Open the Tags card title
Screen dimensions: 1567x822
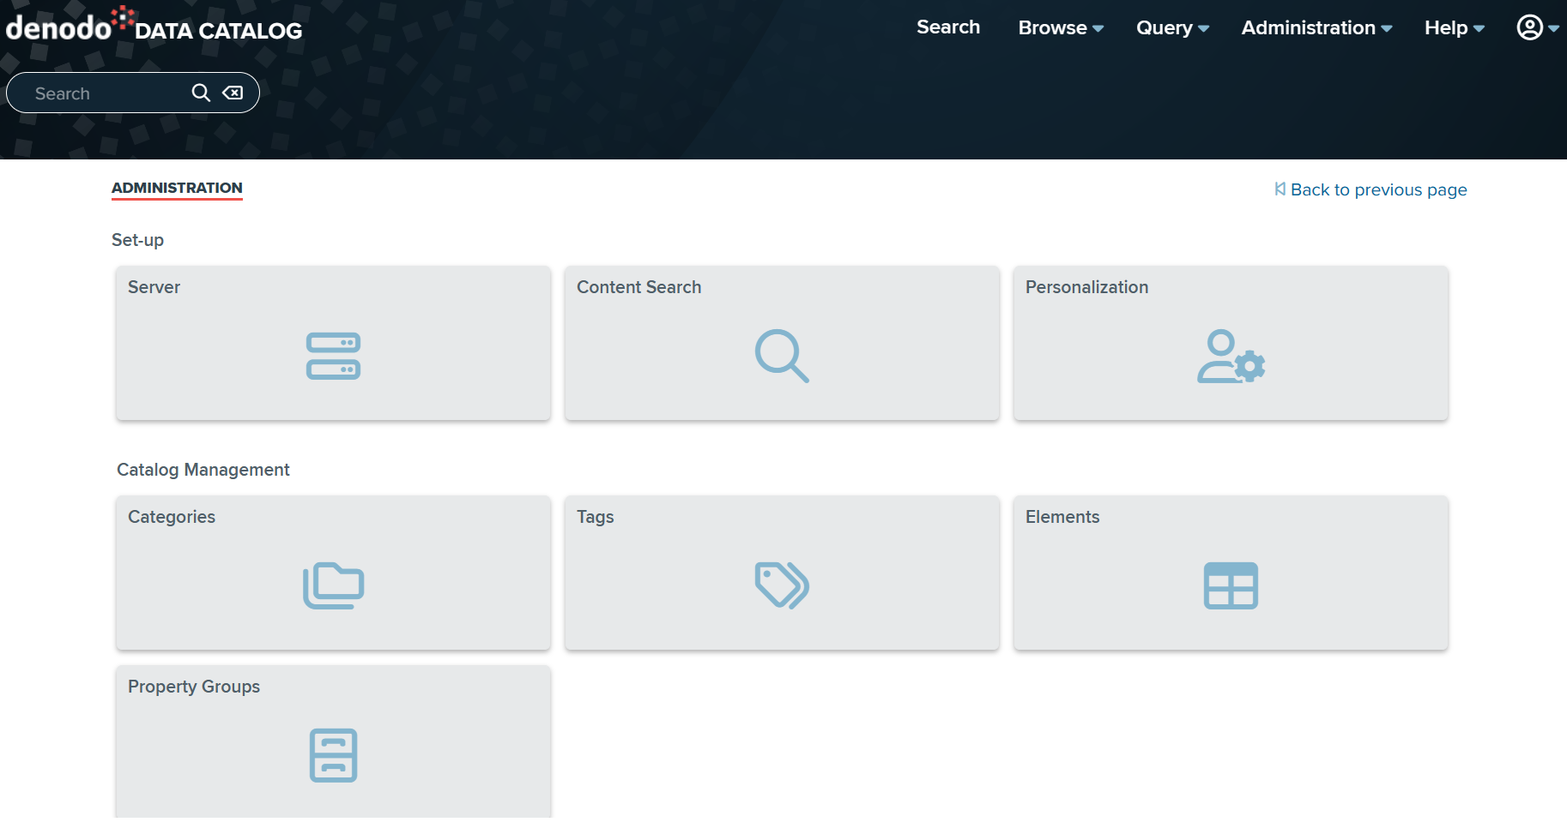click(x=596, y=517)
